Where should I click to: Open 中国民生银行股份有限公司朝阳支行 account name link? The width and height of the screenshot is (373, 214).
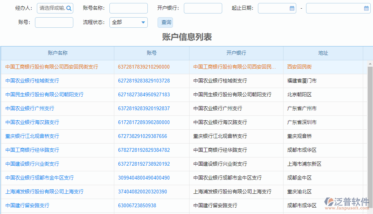point(44,94)
